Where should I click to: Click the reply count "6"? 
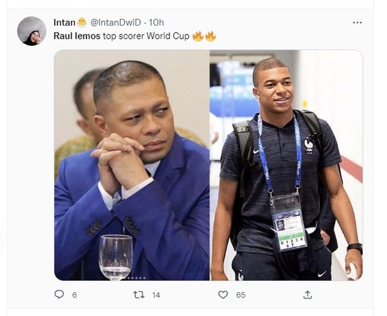[x=74, y=295]
